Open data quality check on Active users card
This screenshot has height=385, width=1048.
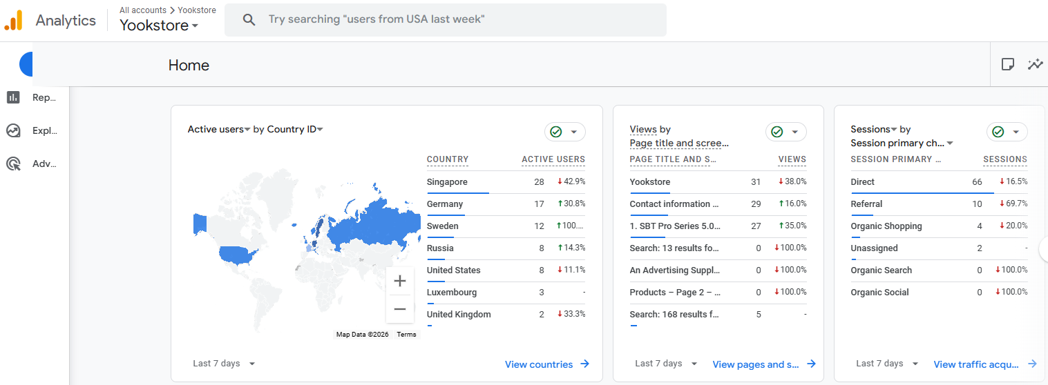[x=564, y=132]
